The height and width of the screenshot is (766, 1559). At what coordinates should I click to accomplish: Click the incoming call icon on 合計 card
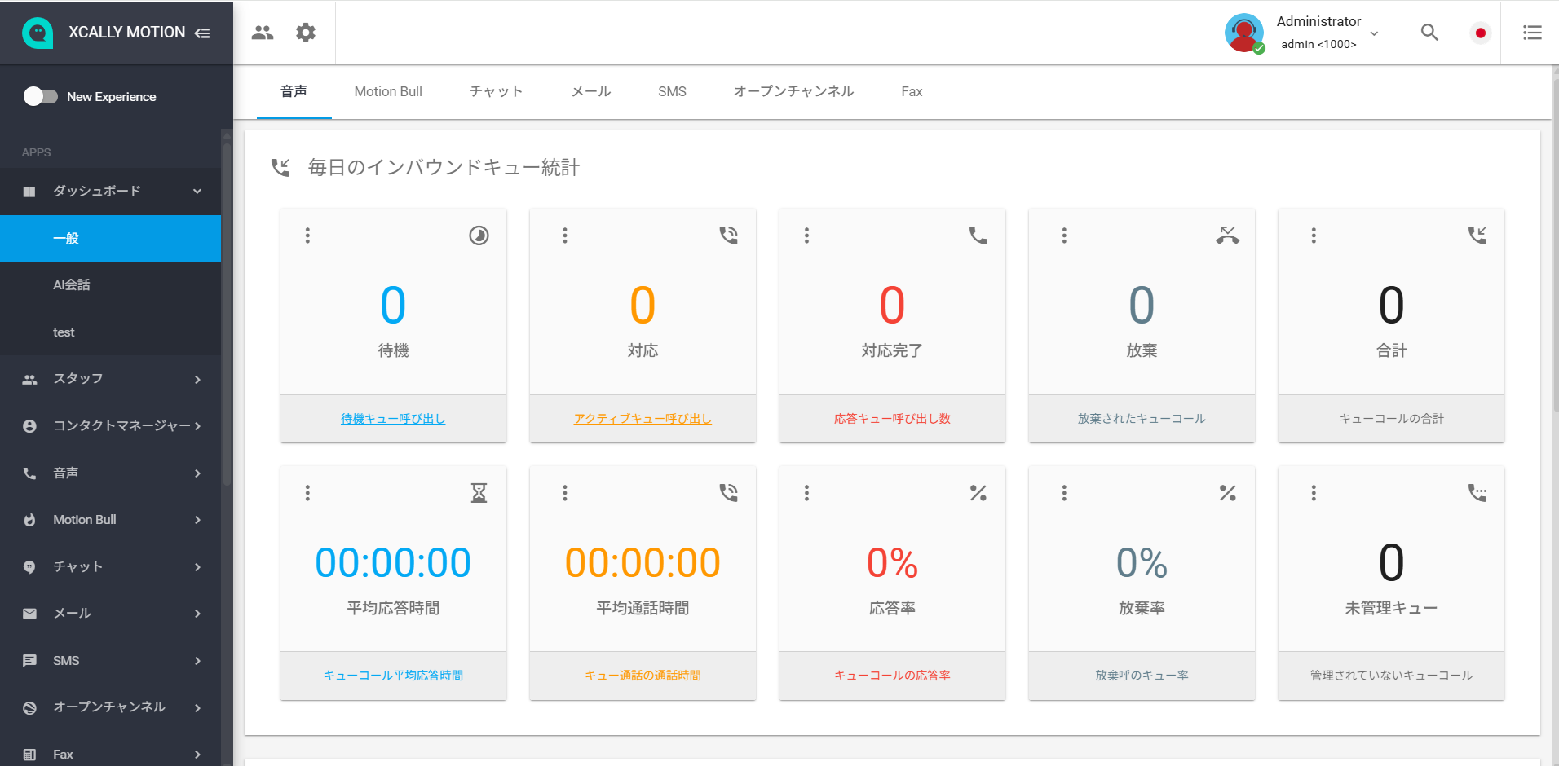1477,236
